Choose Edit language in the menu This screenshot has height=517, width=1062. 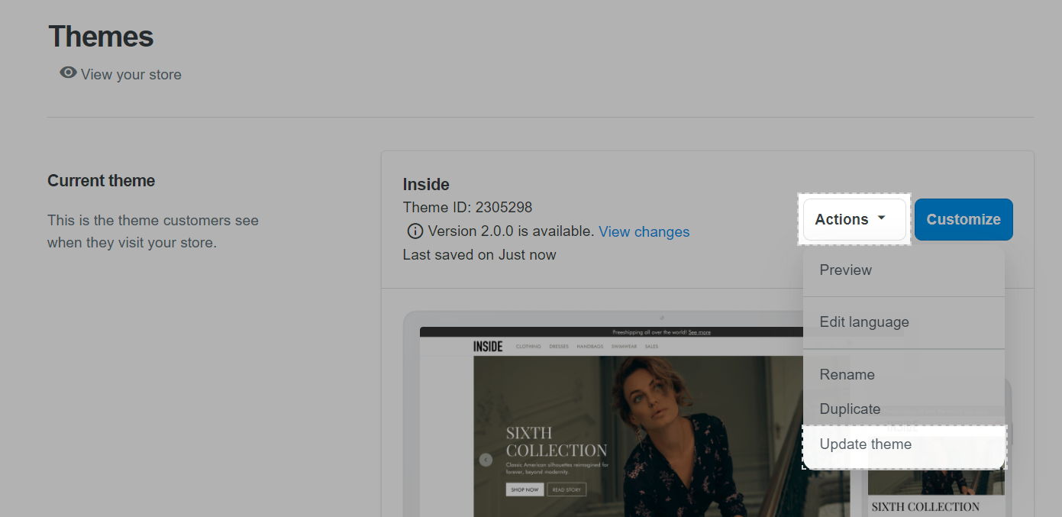904,322
